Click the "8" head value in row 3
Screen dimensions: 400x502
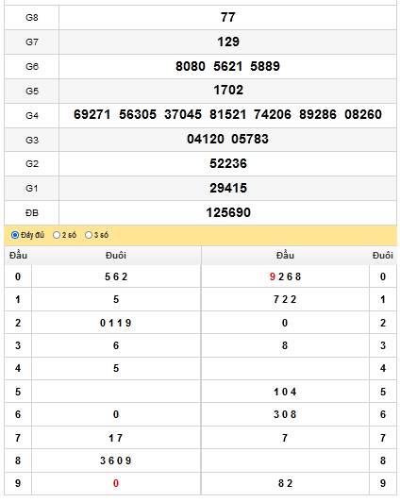tap(285, 345)
